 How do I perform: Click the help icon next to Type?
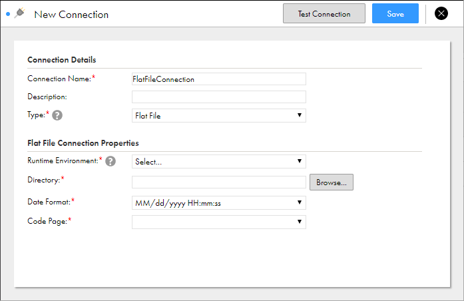57,115
